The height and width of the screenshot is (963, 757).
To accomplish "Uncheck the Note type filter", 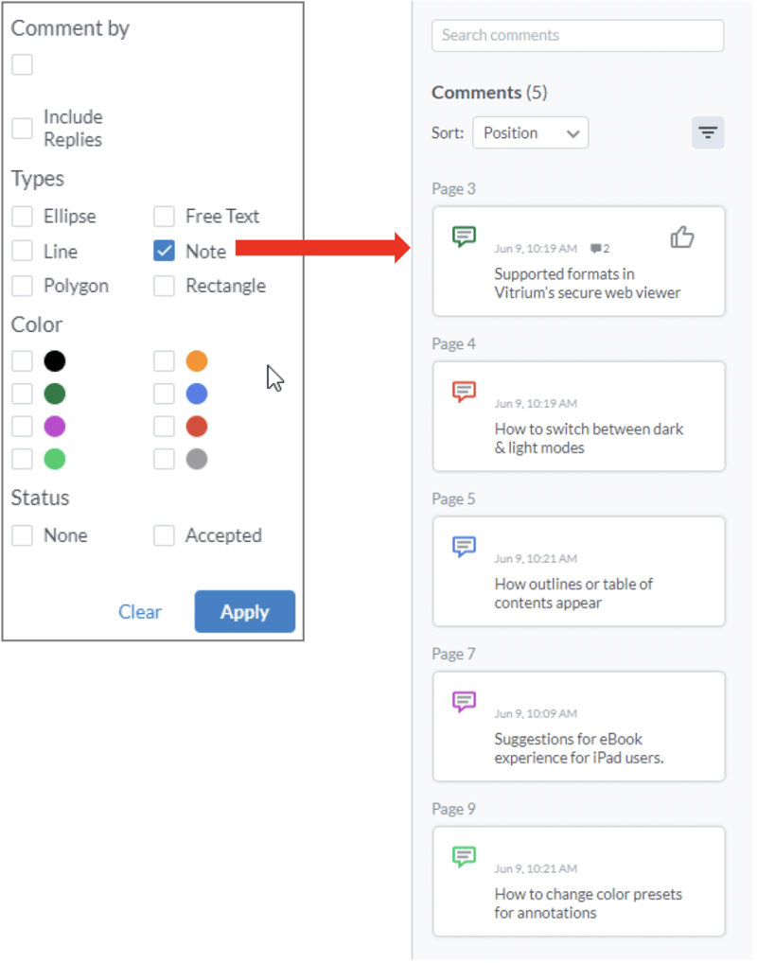I will pyautogui.click(x=164, y=252).
